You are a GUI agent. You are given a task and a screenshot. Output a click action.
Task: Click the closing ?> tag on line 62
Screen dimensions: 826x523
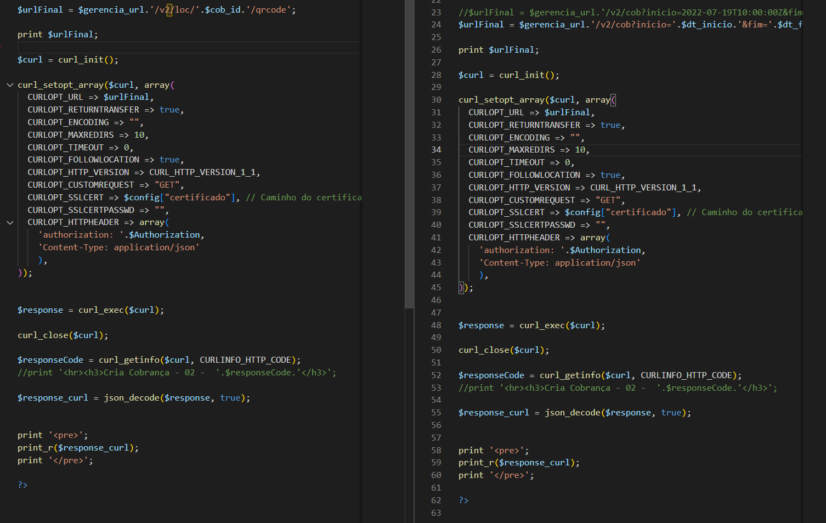click(x=463, y=500)
